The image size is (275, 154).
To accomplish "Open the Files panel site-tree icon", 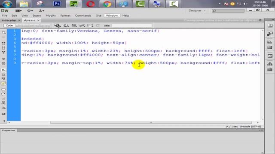I will (x=270, y=64).
